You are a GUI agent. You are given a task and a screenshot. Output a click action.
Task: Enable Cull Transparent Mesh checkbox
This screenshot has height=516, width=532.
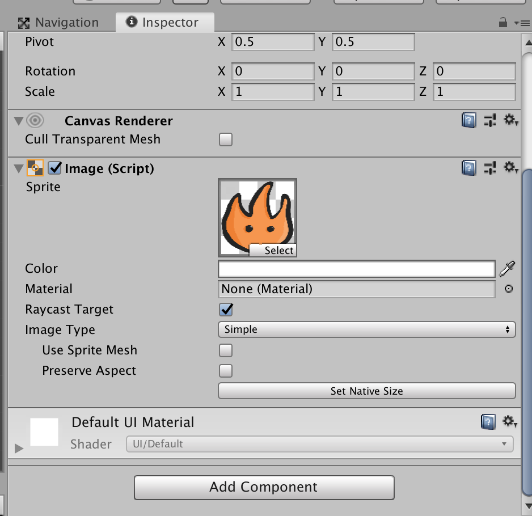click(x=226, y=139)
